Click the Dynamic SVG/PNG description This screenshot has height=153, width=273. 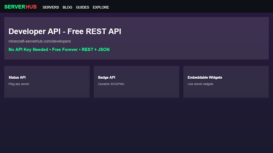[x=111, y=84]
